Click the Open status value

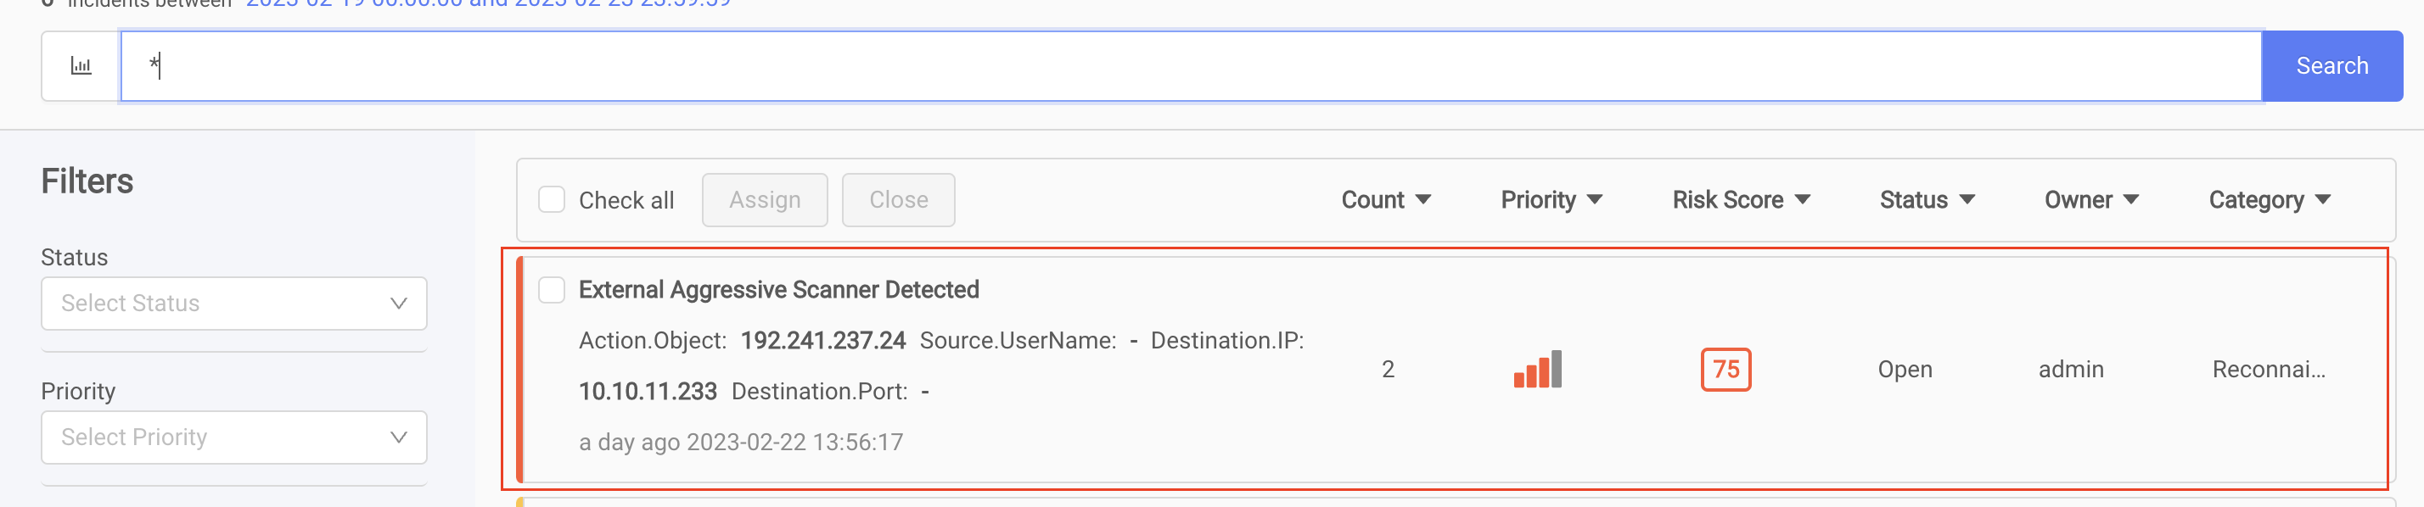1905,370
